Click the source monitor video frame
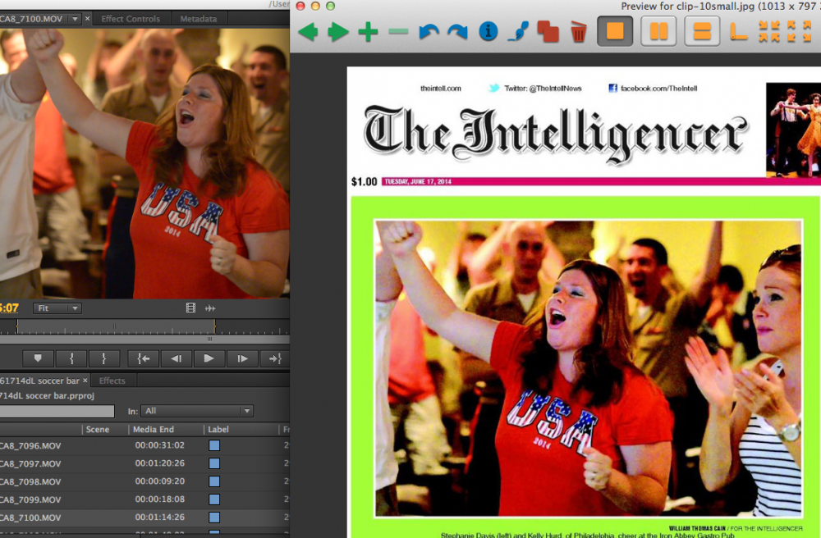This screenshot has height=538, width=821. pyautogui.click(x=144, y=164)
